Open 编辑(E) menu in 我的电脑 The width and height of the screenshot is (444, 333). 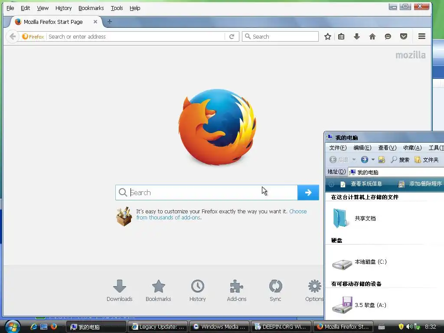coord(362,148)
